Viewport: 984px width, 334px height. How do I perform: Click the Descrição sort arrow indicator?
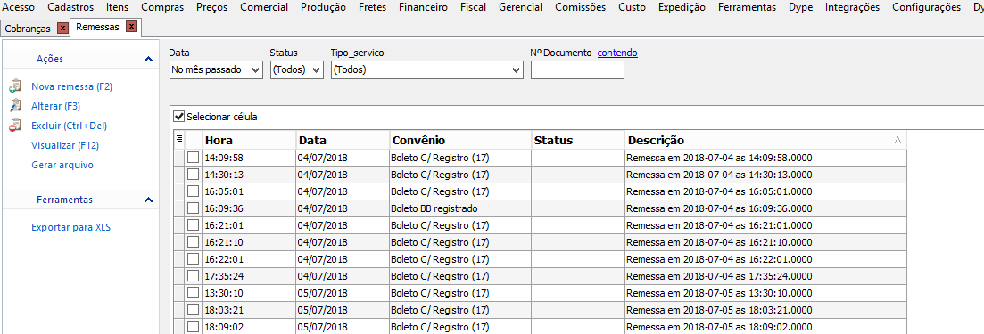897,141
